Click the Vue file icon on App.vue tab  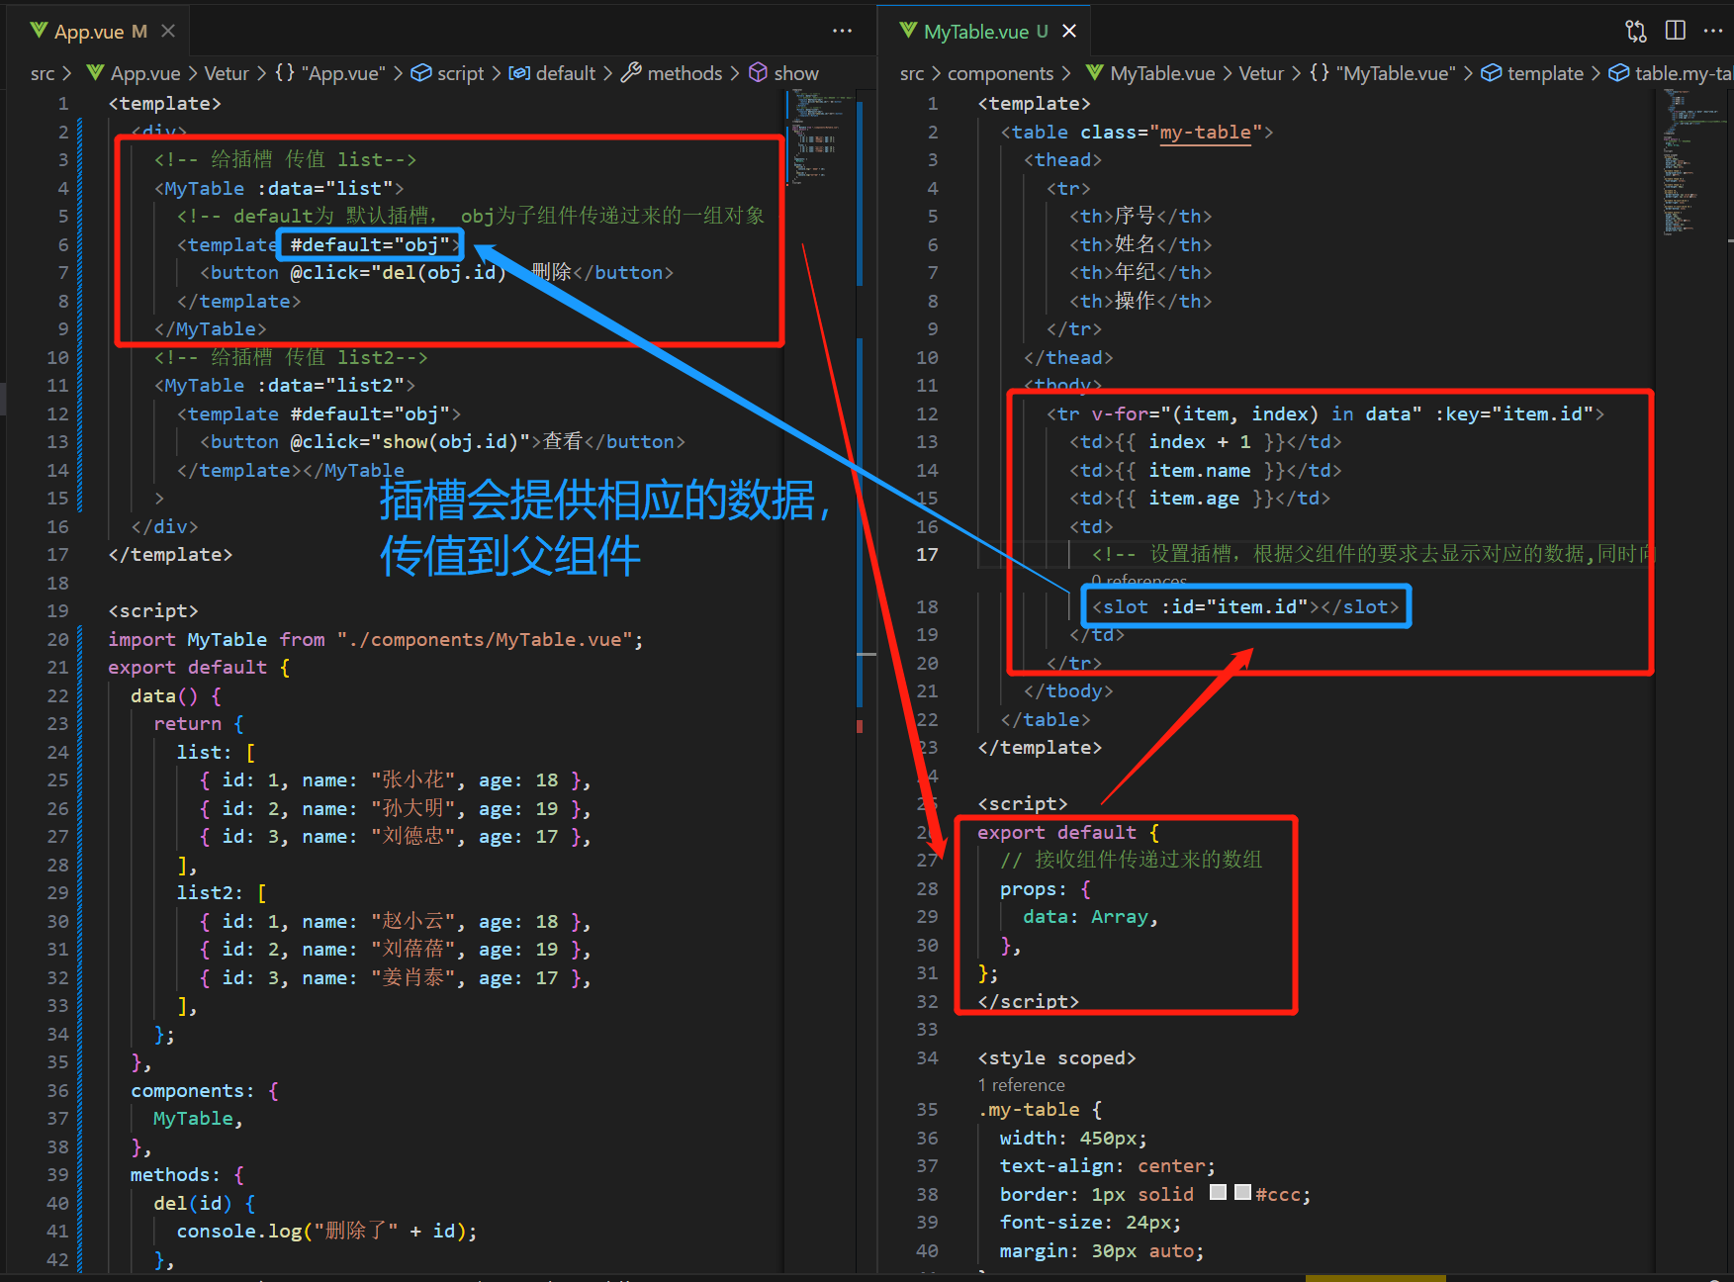pos(39,31)
